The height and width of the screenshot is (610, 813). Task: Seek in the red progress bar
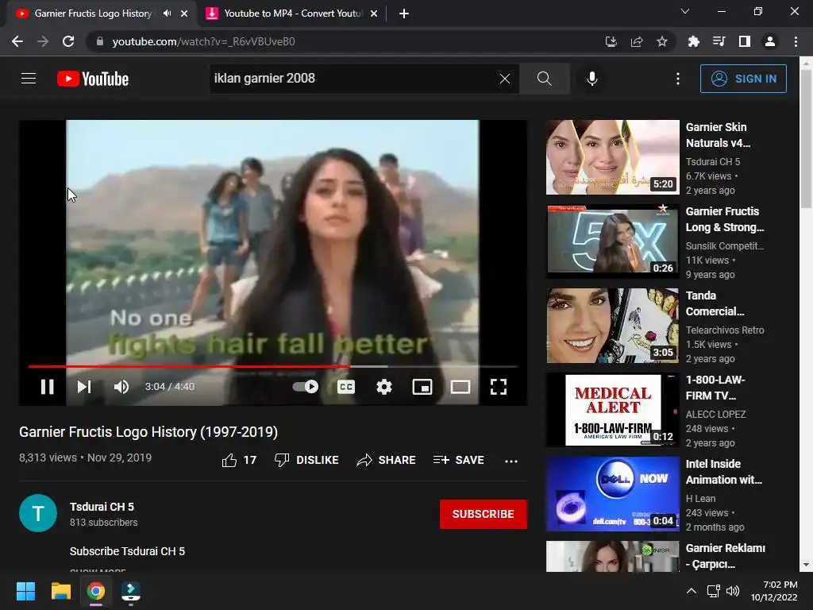(273, 366)
